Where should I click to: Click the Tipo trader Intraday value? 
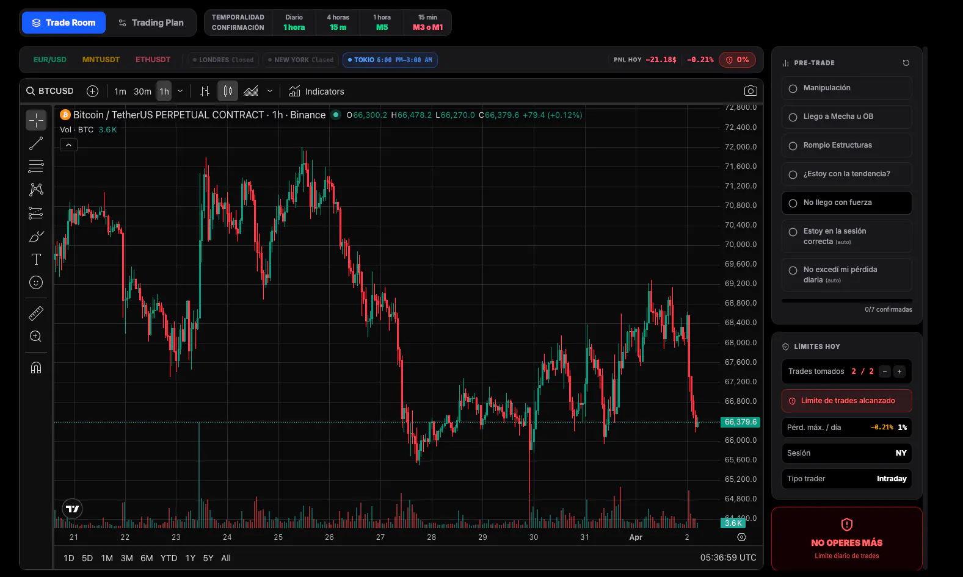(x=892, y=479)
